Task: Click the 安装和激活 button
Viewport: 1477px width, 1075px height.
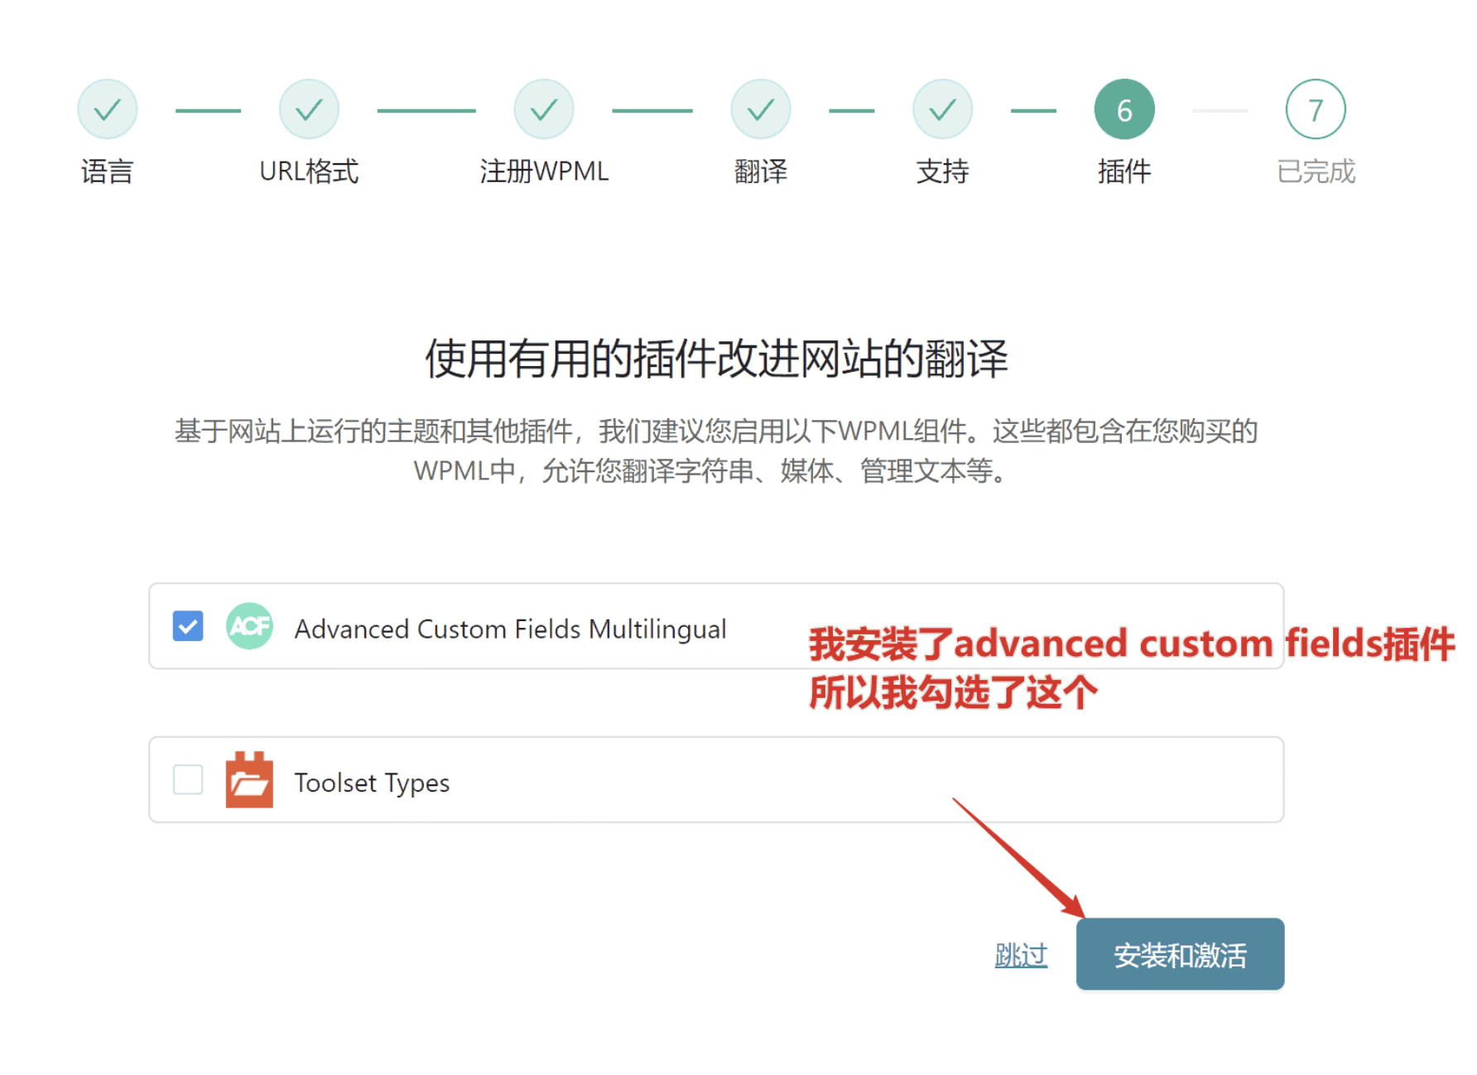Action: (1180, 954)
